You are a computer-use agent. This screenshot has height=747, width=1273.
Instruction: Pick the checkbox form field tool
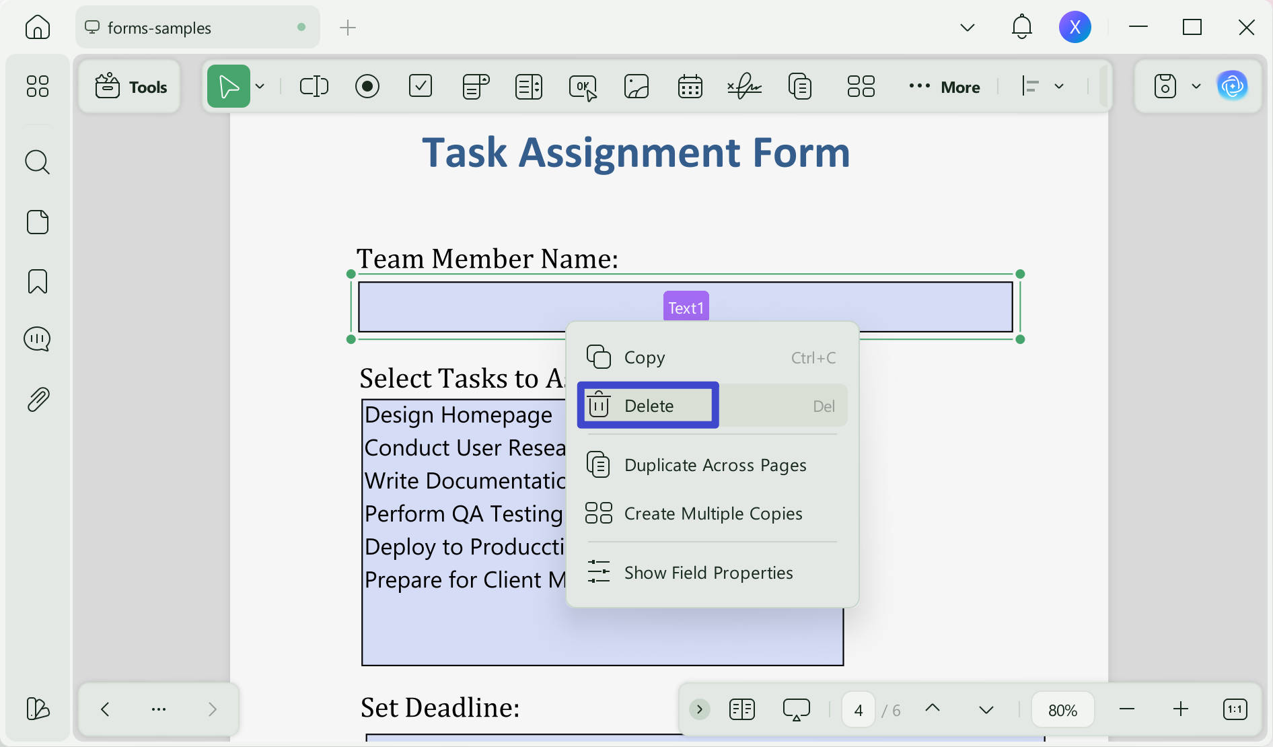coord(421,86)
